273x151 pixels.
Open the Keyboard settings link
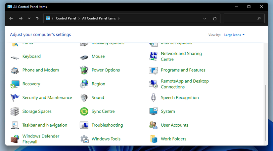click(31, 57)
